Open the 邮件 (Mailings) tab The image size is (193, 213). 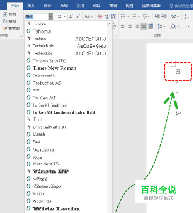point(96,6)
